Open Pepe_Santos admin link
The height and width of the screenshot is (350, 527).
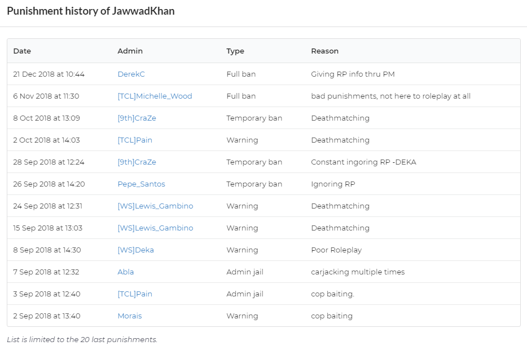pos(141,184)
